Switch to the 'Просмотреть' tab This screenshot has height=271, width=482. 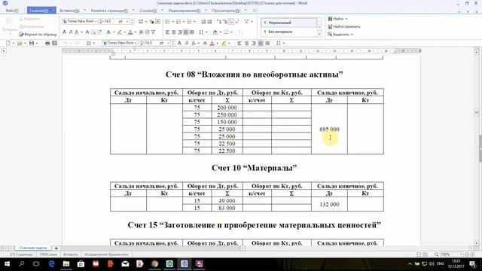click(226, 11)
